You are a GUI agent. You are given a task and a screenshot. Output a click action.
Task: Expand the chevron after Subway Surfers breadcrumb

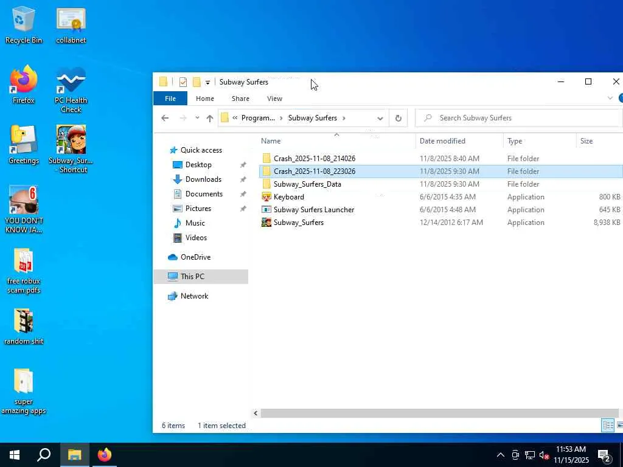[x=344, y=118]
